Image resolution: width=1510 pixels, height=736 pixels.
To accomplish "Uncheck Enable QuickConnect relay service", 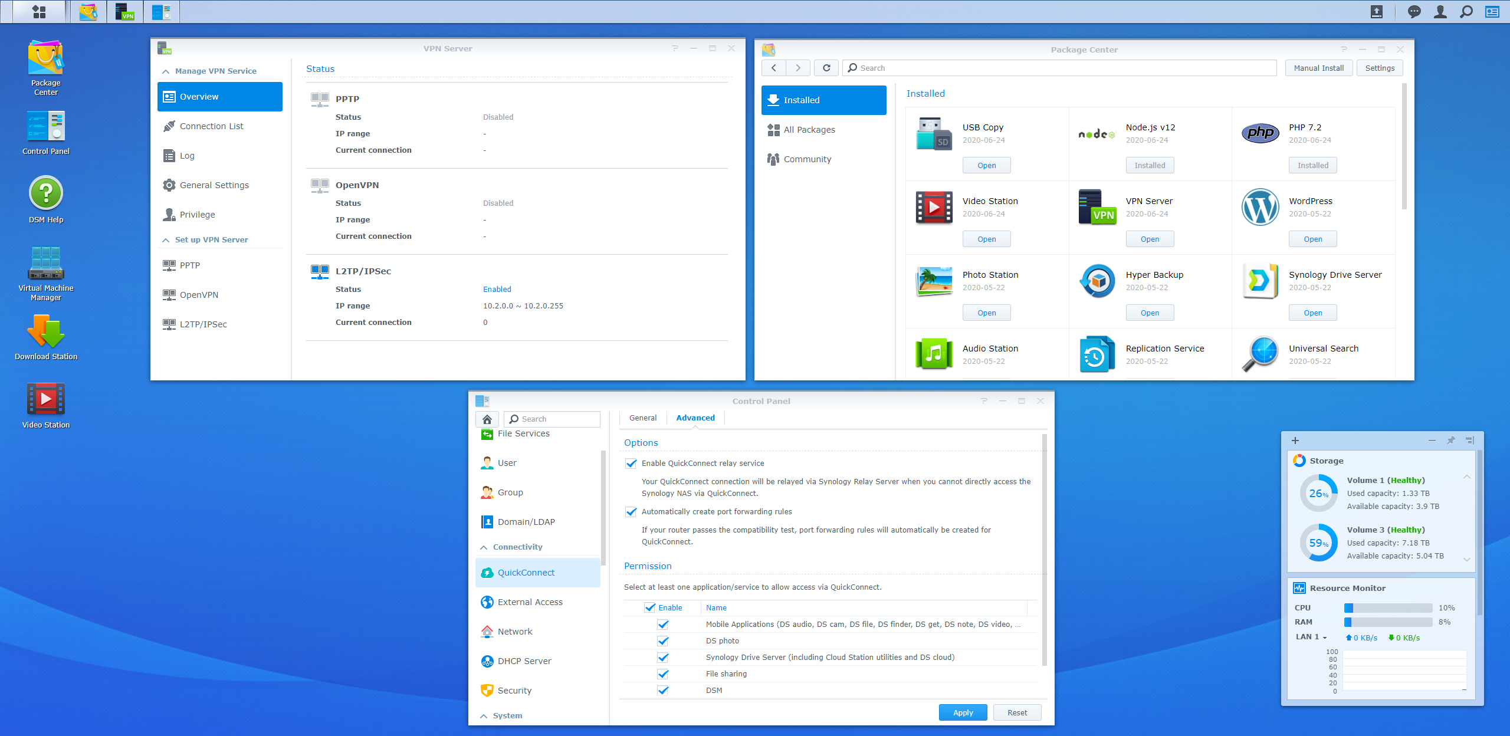I will (631, 464).
